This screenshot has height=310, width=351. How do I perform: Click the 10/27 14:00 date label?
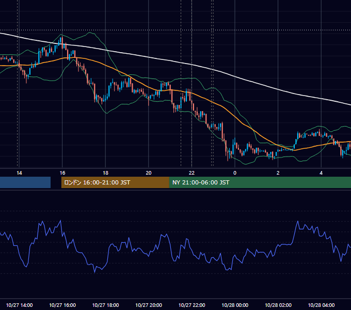pyautogui.click(x=19, y=305)
